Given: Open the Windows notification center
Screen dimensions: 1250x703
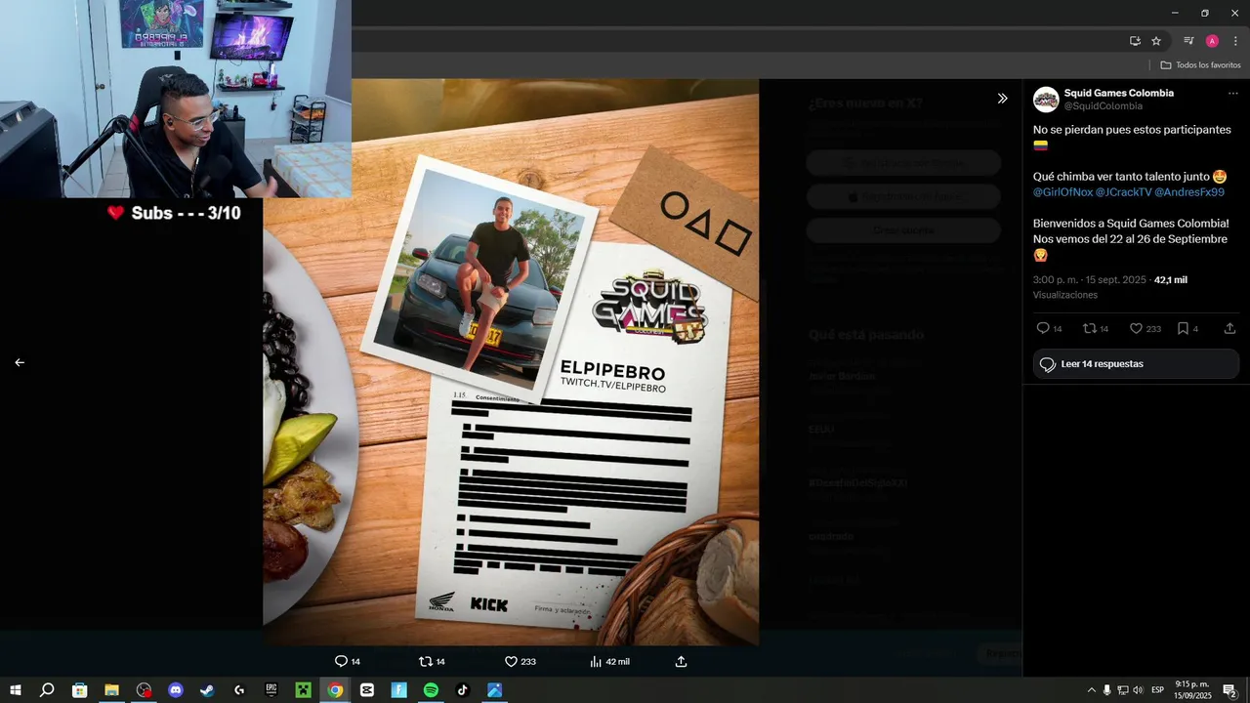Looking at the screenshot, I should tap(1229, 690).
